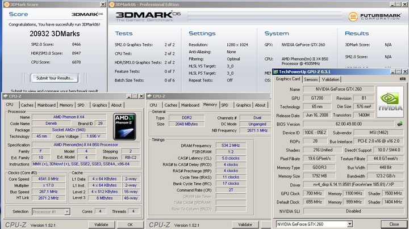The width and height of the screenshot is (409, 229).
Task: Open Memory tab in left CPU-Z
Action: [x=66, y=105]
